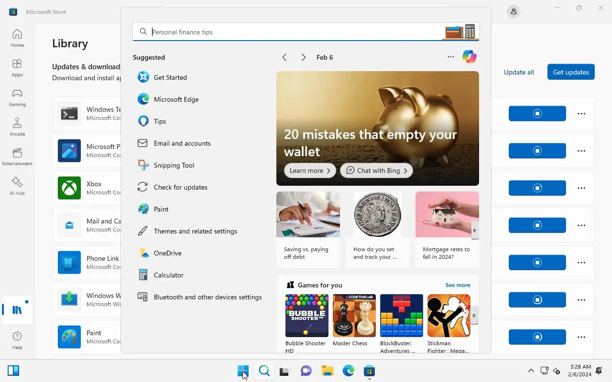Open BlockBuster Adventures game
The width and height of the screenshot is (612, 382).
(x=401, y=324)
